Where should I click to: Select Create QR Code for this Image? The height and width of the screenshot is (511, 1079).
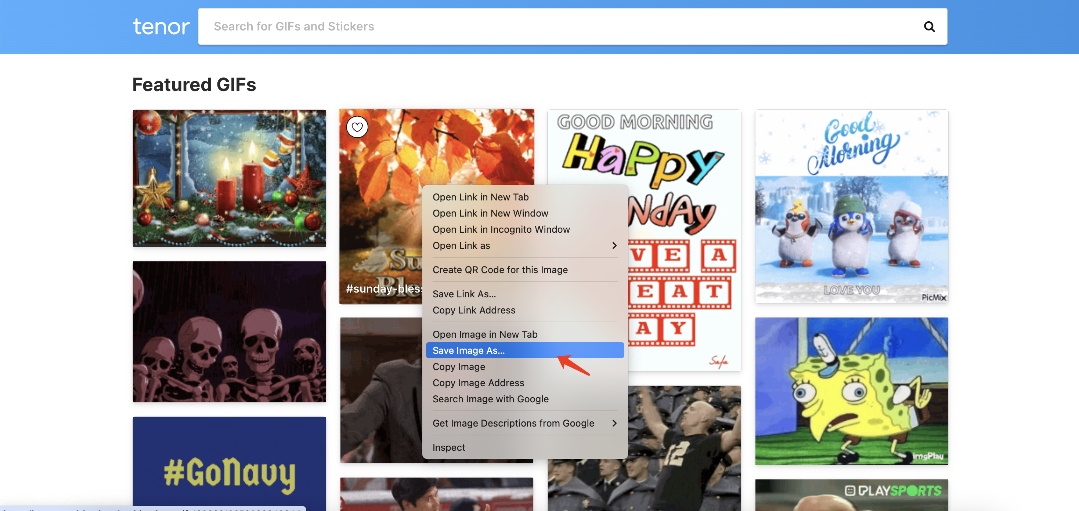pyautogui.click(x=500, y=269)
